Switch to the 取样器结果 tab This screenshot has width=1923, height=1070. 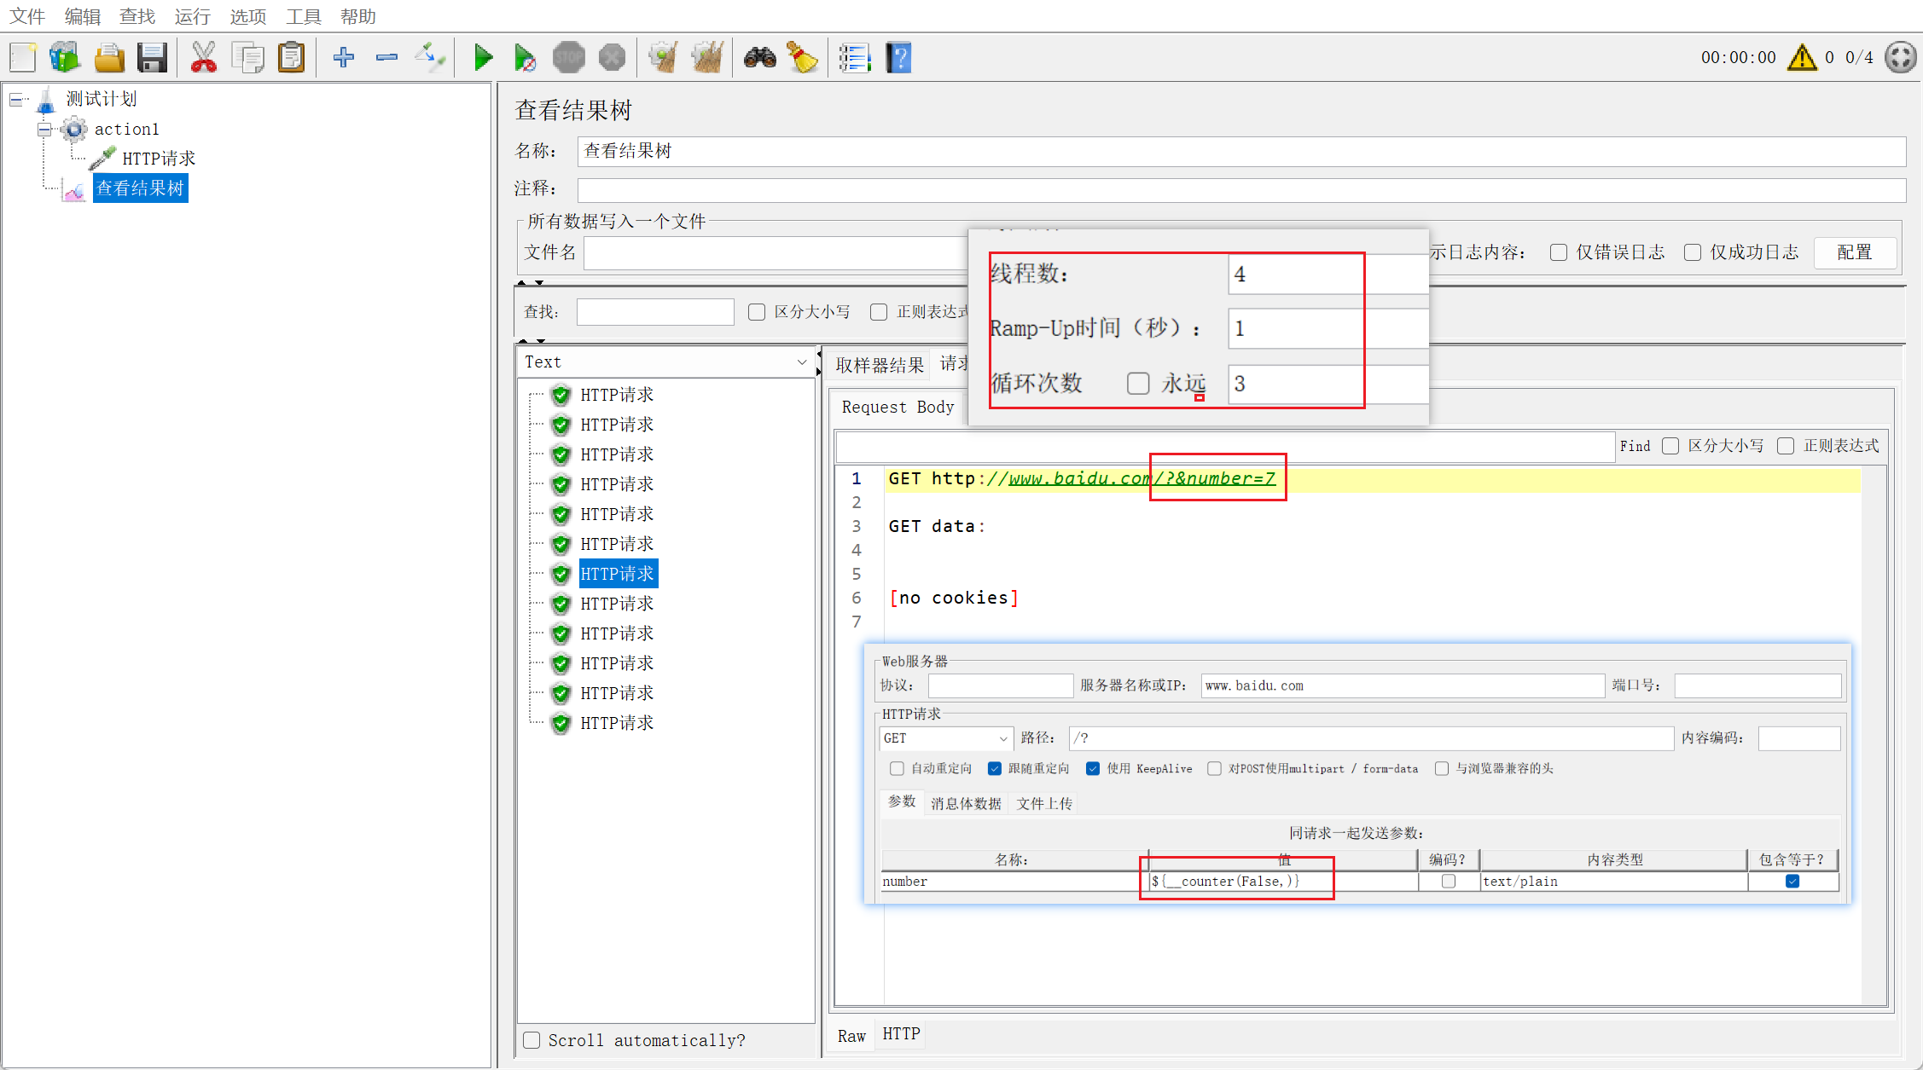coord(879,366)
